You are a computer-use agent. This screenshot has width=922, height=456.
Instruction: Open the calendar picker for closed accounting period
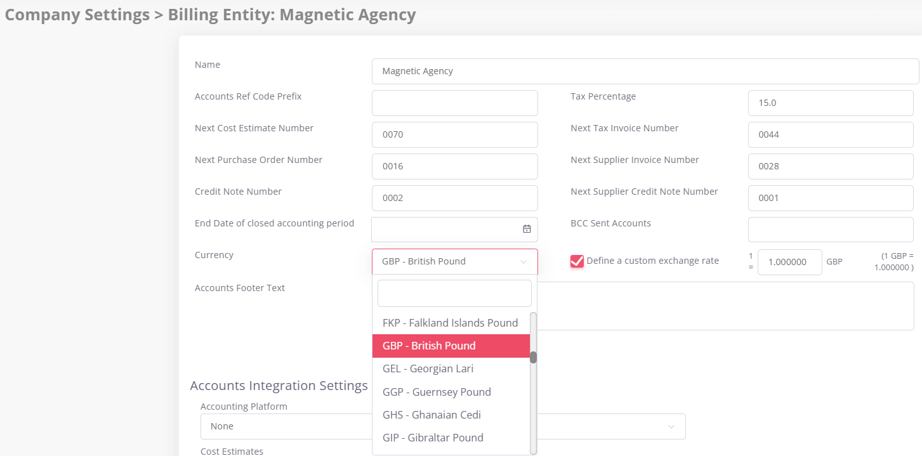tap(527, 229)
